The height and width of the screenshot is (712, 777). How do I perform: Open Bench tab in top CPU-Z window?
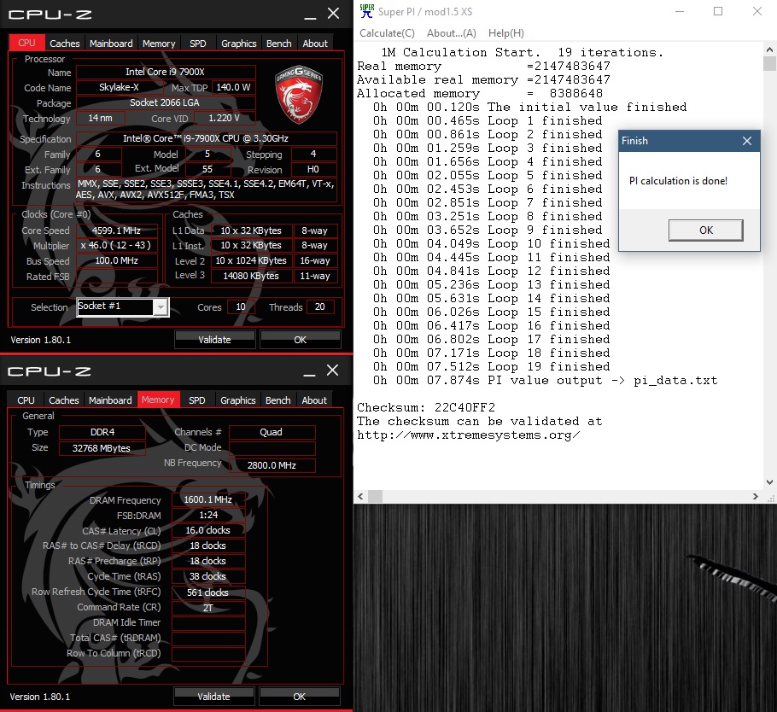[279, 43]
